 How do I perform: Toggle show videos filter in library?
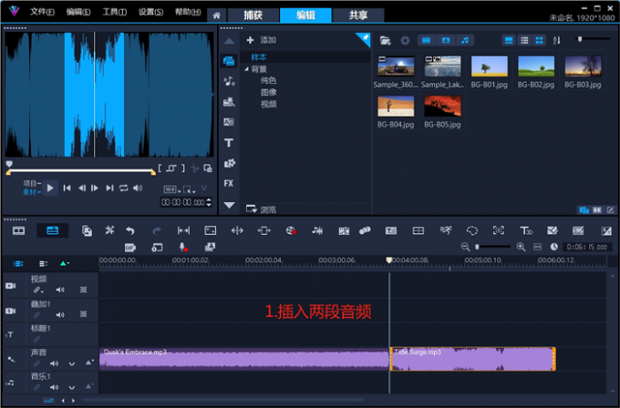click(427, 40)
